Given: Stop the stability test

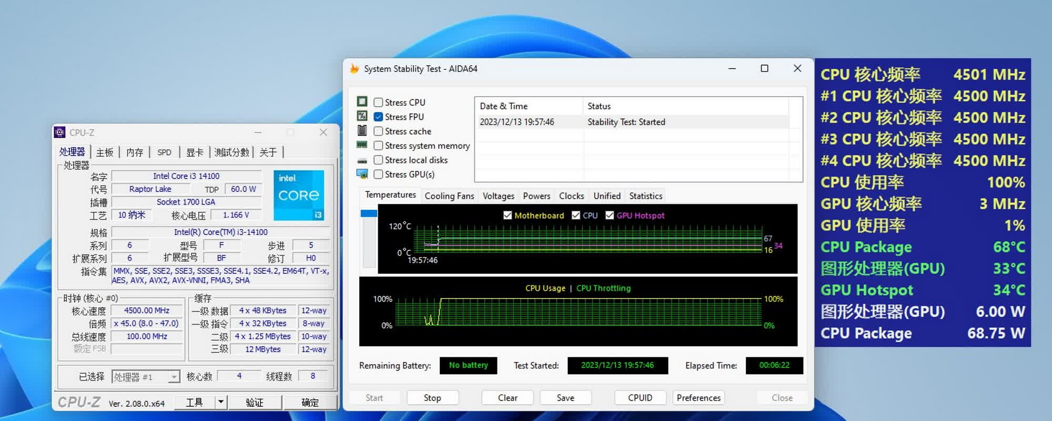Looking at the screenshot, I should [x=432, y=398].
